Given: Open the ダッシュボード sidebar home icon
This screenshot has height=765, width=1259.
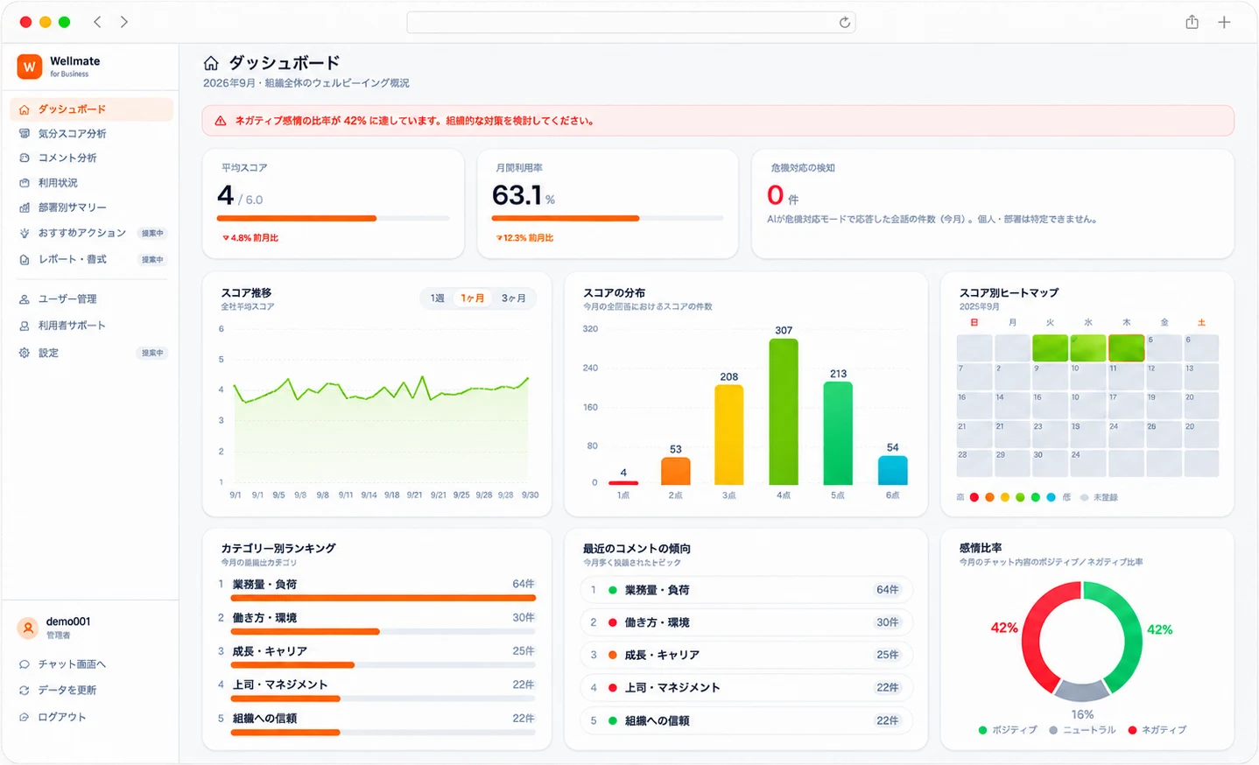Looking at the screenshot, I should [25, 109].
